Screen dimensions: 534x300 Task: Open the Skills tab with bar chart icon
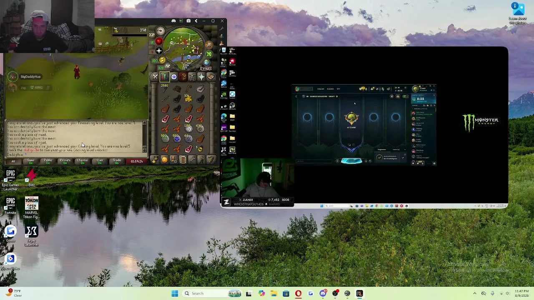click(x=164, y=77)
